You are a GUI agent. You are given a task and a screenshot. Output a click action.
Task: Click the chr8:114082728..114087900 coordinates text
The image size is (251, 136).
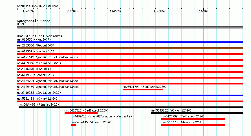(38, 6)
